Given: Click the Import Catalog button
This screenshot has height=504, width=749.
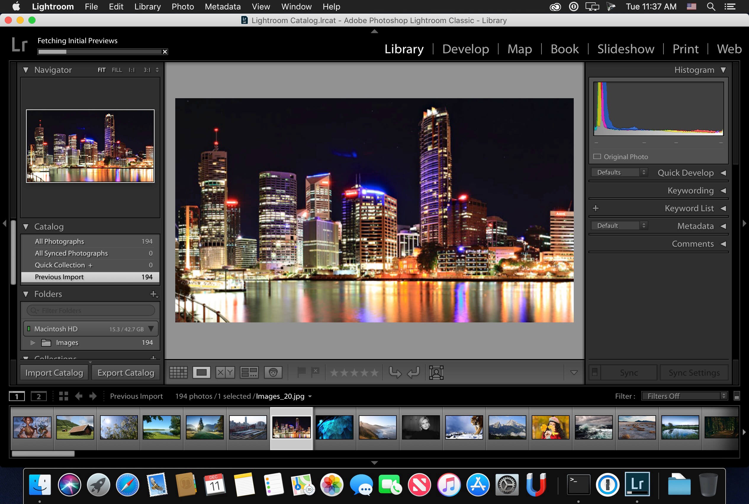Looking at the screenshot, I should (x=54, y=372).
